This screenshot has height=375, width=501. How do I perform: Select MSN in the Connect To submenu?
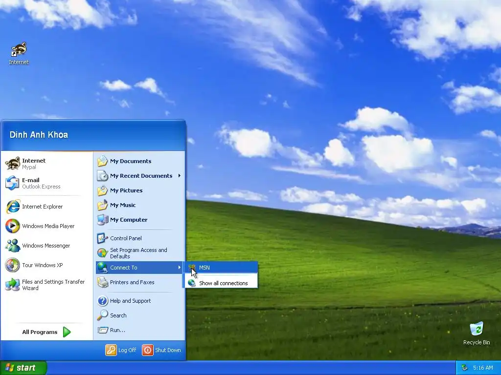(221, 268)
